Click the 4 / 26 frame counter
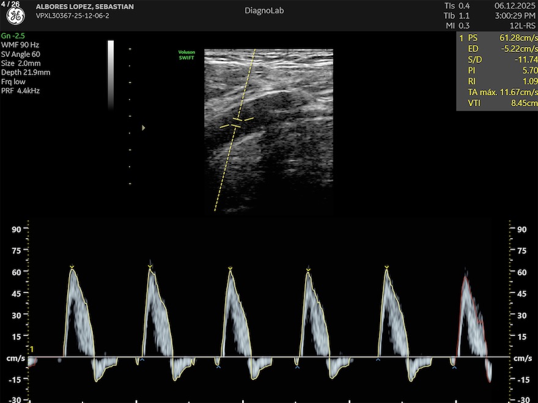Image resolution: width=538 pixels, height=403 pixels. [10, 4]
